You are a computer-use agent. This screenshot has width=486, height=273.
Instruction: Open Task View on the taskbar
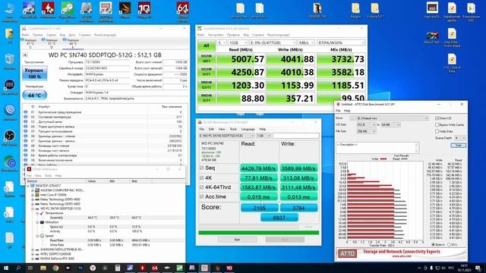coord(30,268)
